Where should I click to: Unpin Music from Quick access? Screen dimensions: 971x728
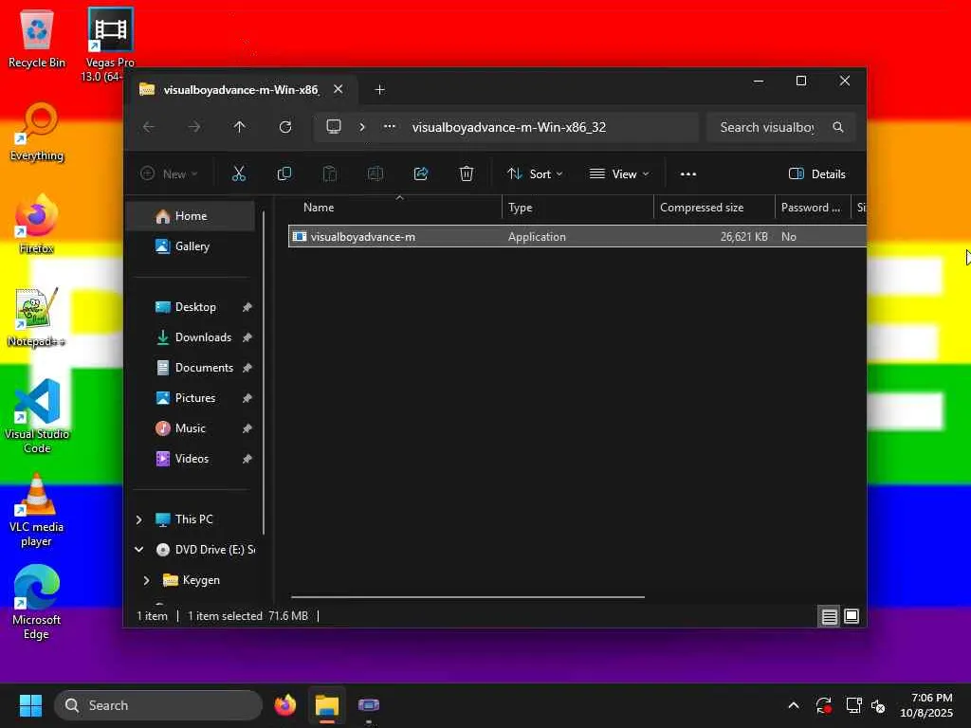247,428
